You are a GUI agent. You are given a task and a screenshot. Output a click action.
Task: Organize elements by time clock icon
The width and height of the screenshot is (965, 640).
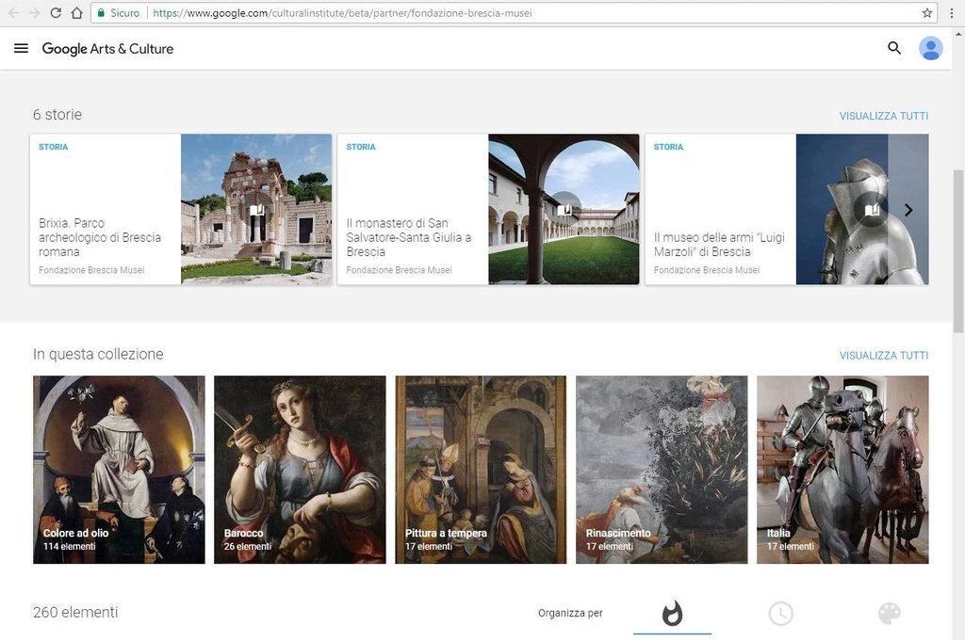tap(780, 614)
